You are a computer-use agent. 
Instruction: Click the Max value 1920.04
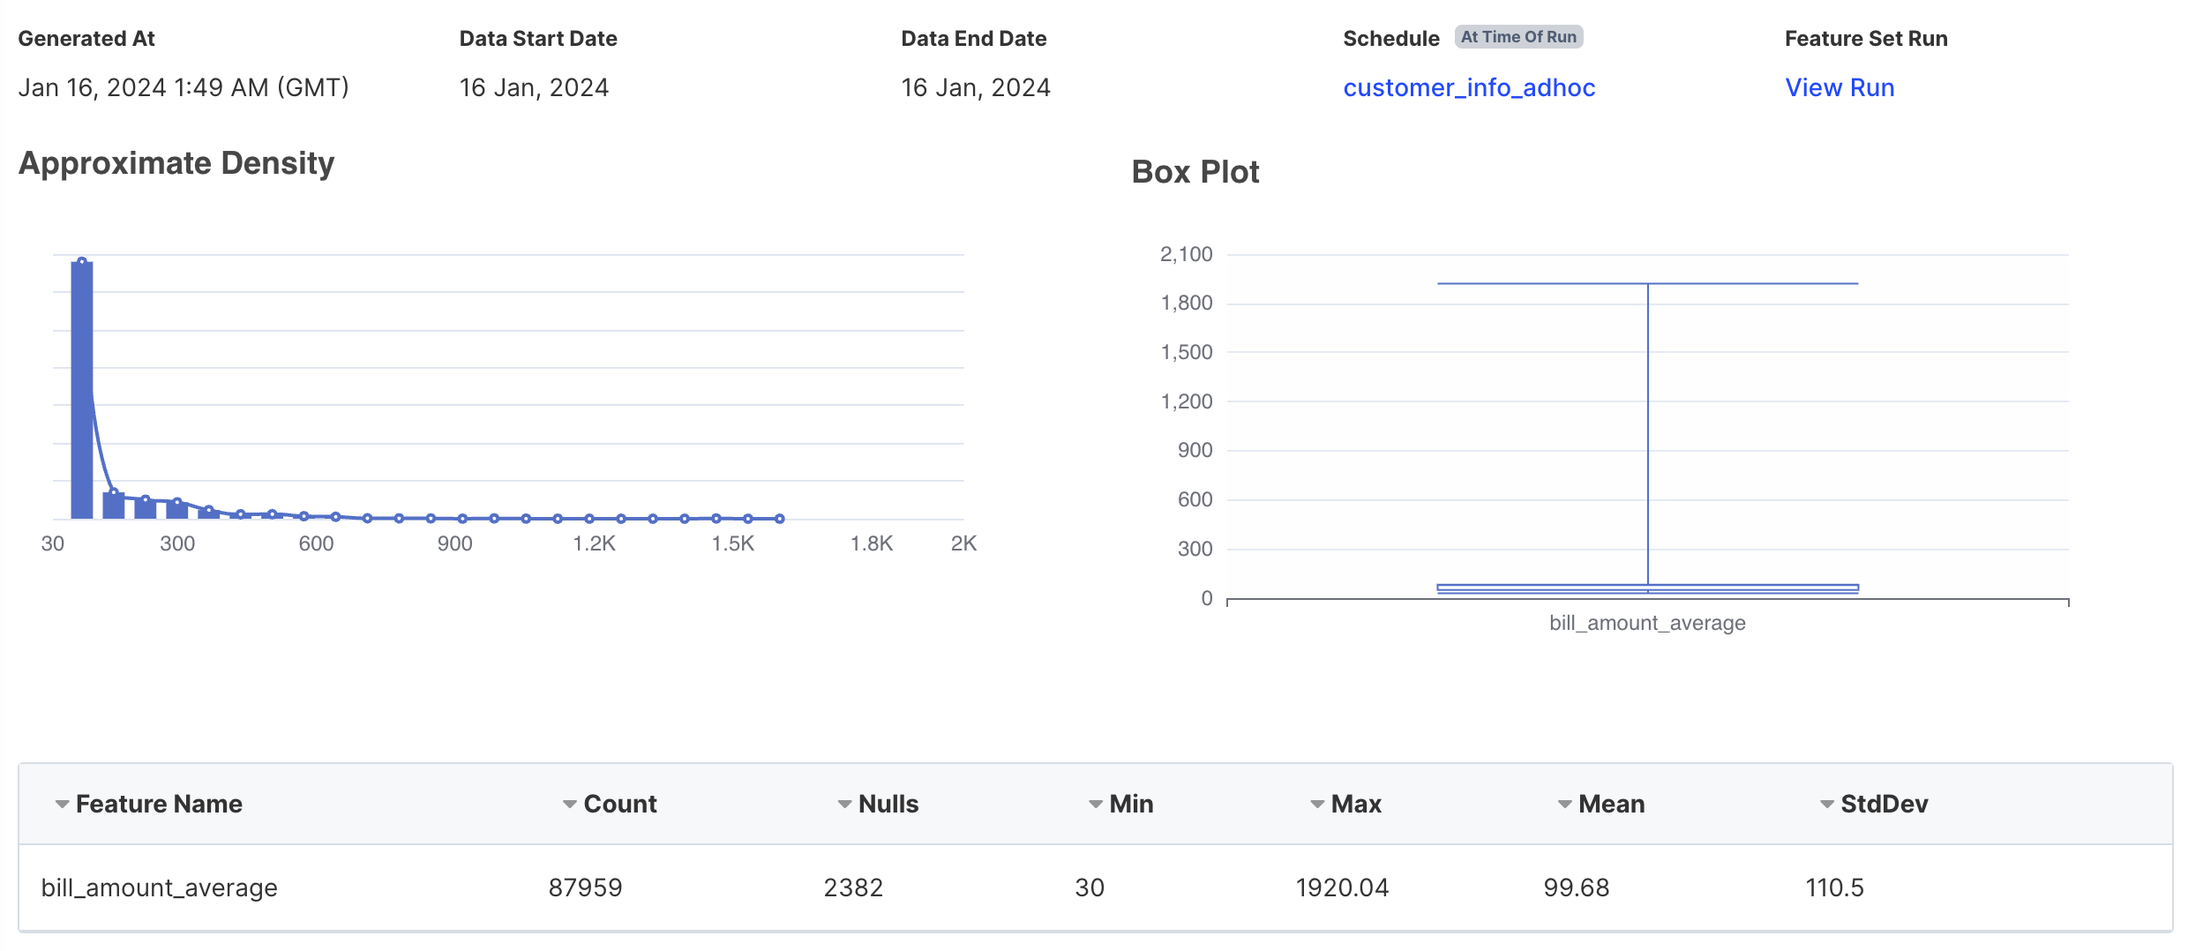pos(1341,888)
